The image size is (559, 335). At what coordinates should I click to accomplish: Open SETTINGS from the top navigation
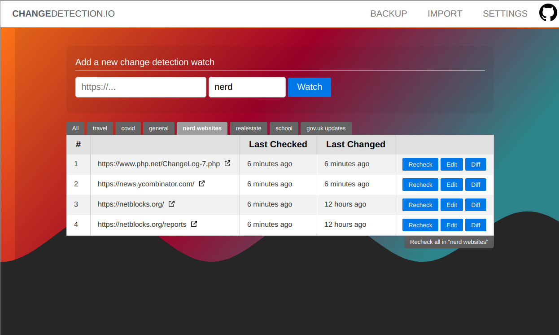(505, 14)
